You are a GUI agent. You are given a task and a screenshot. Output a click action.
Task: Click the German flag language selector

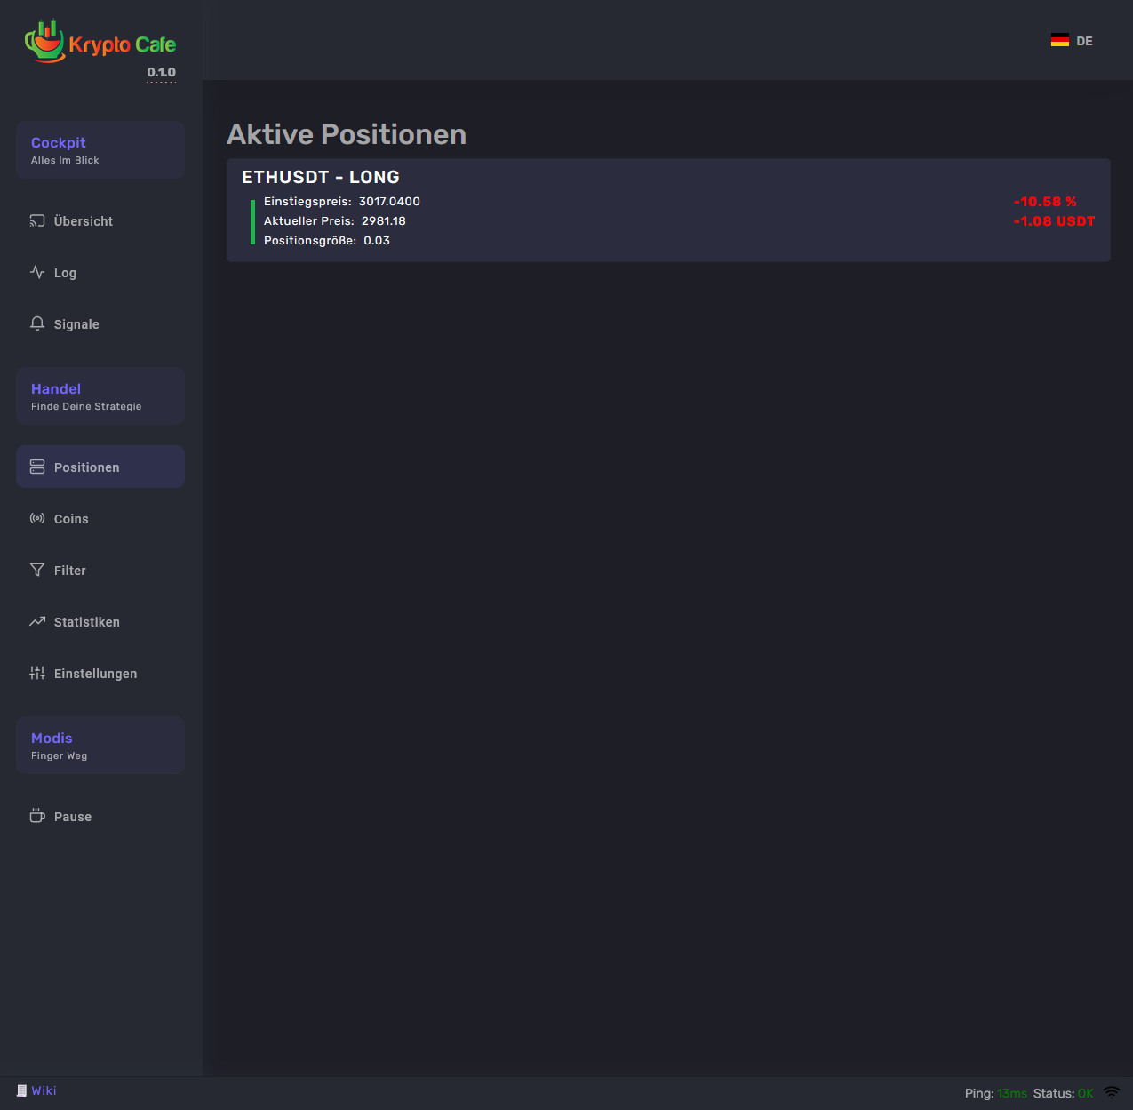pos(1060,40)
